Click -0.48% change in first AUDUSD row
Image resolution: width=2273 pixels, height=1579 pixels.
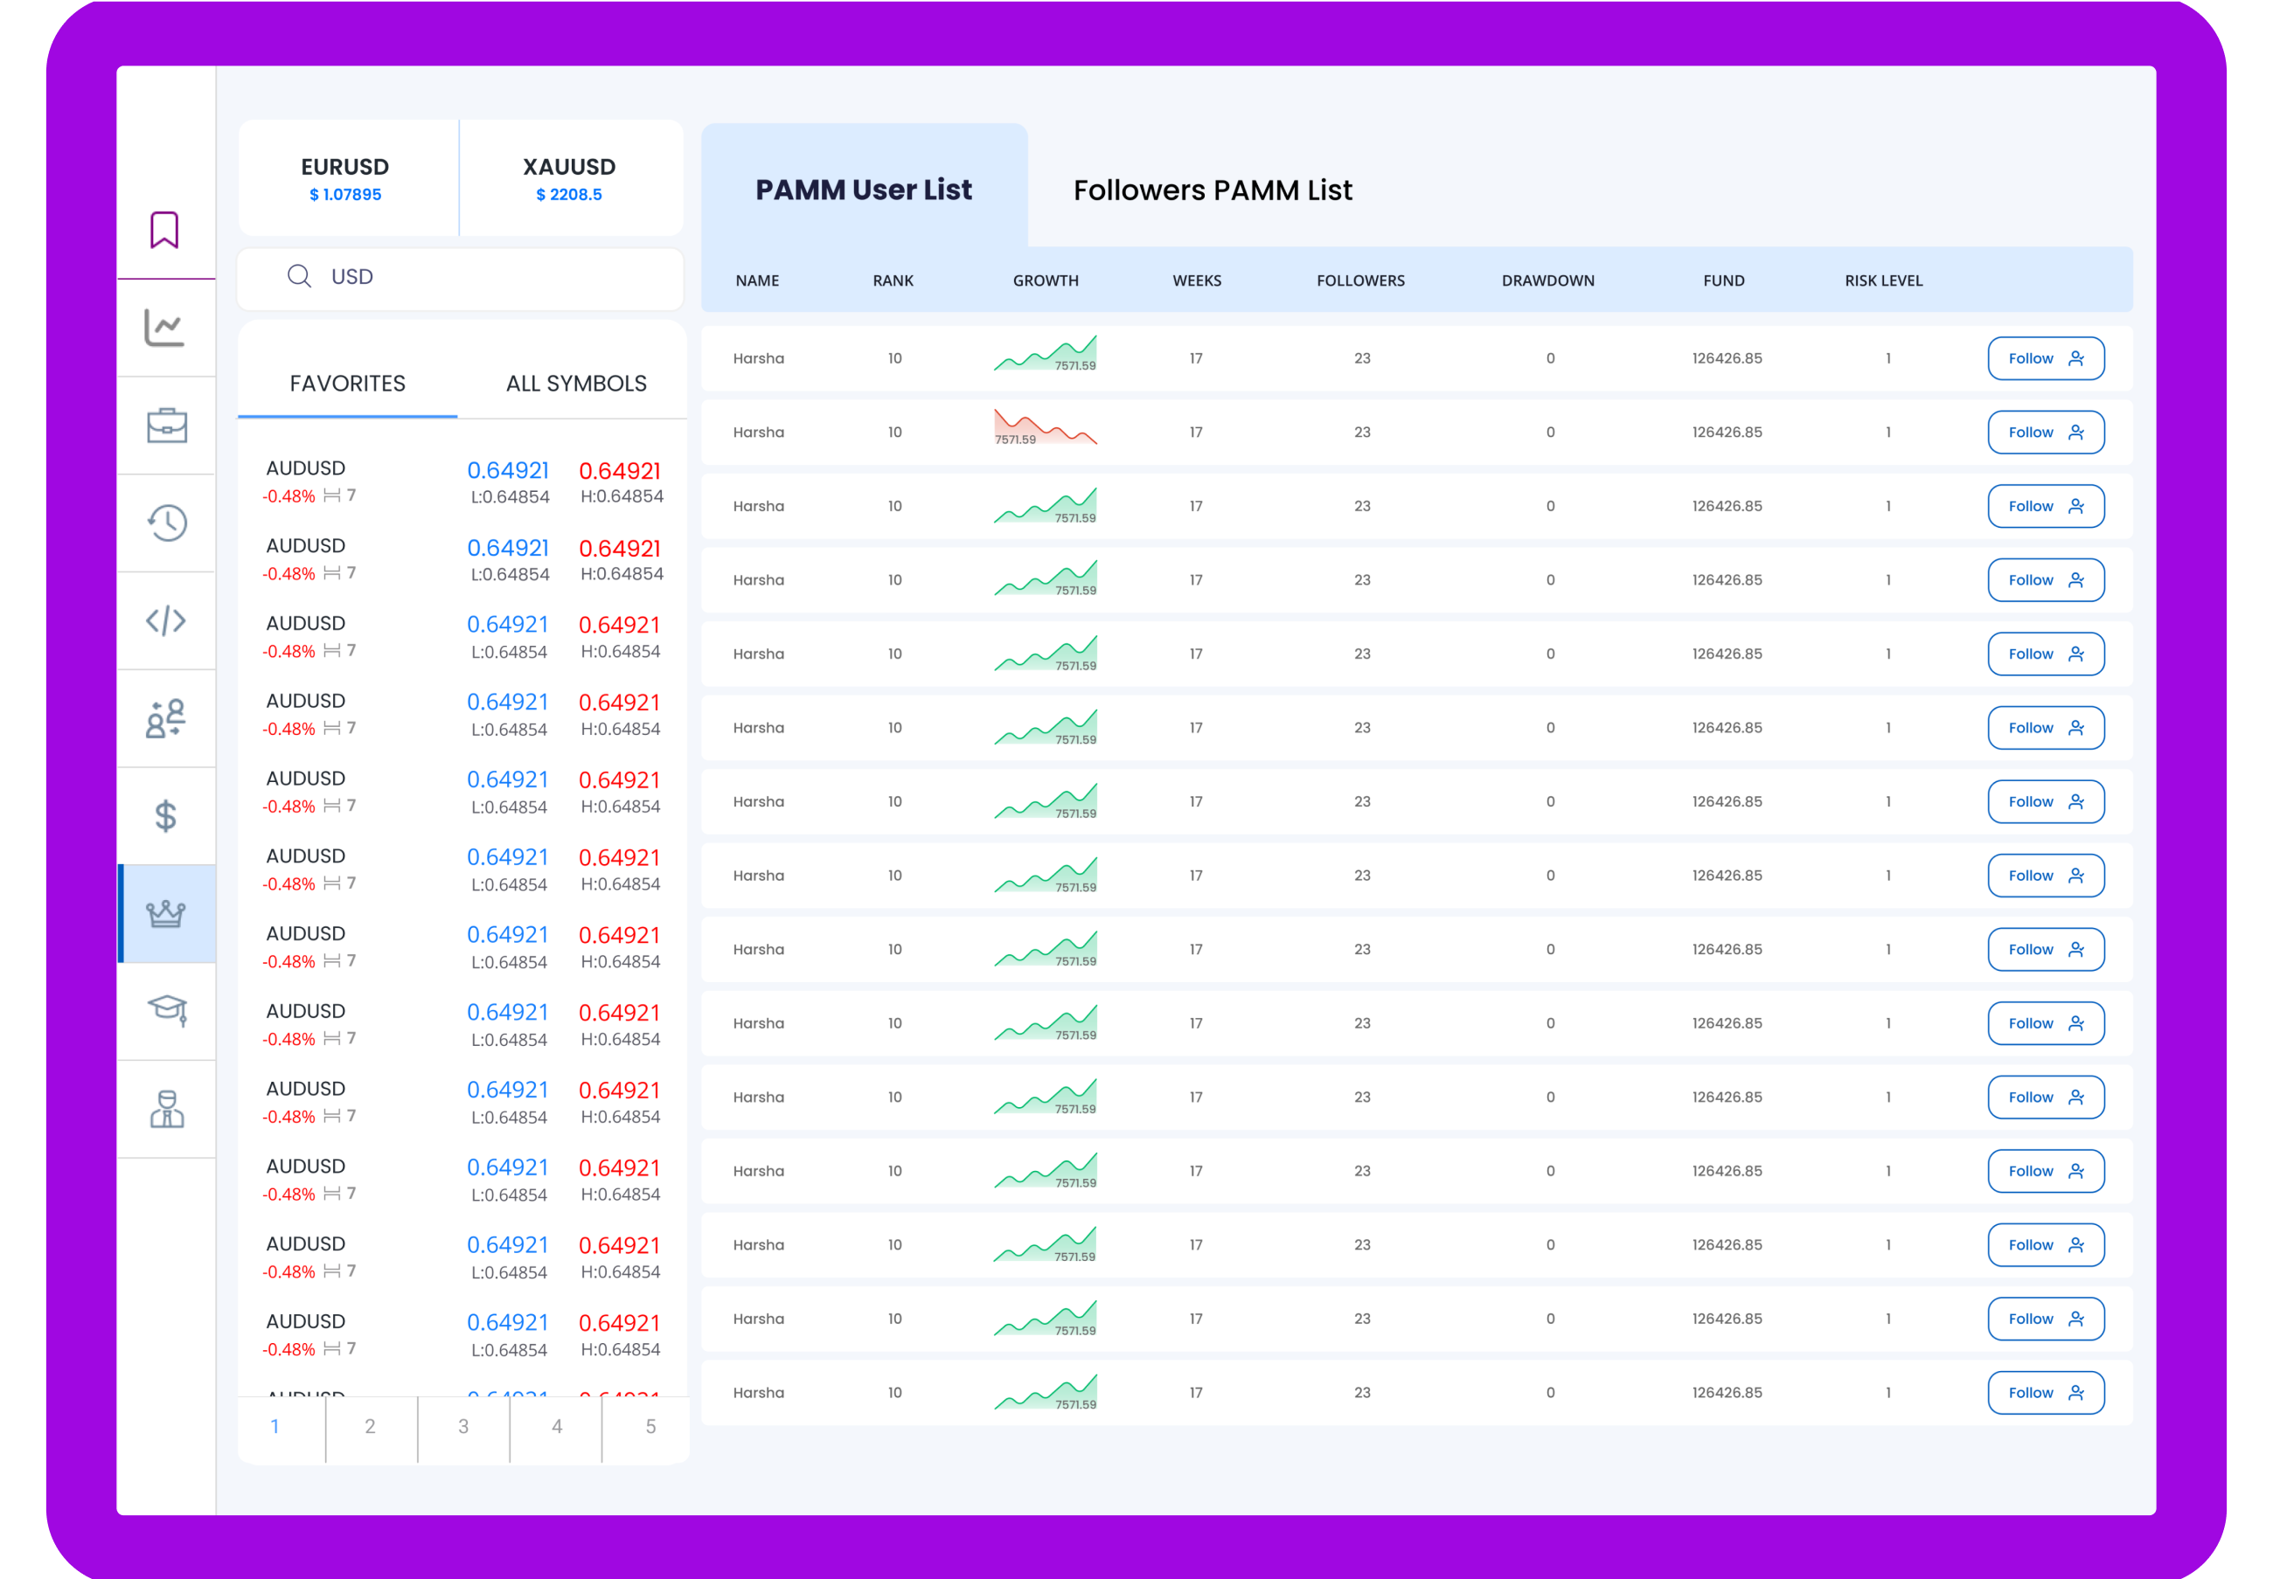point(288,496)
